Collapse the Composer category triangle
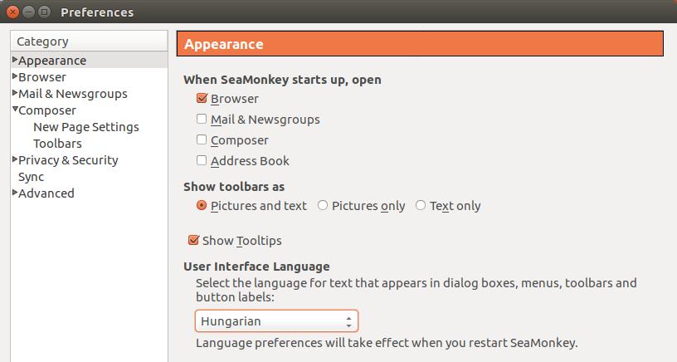 coord(15,110)
